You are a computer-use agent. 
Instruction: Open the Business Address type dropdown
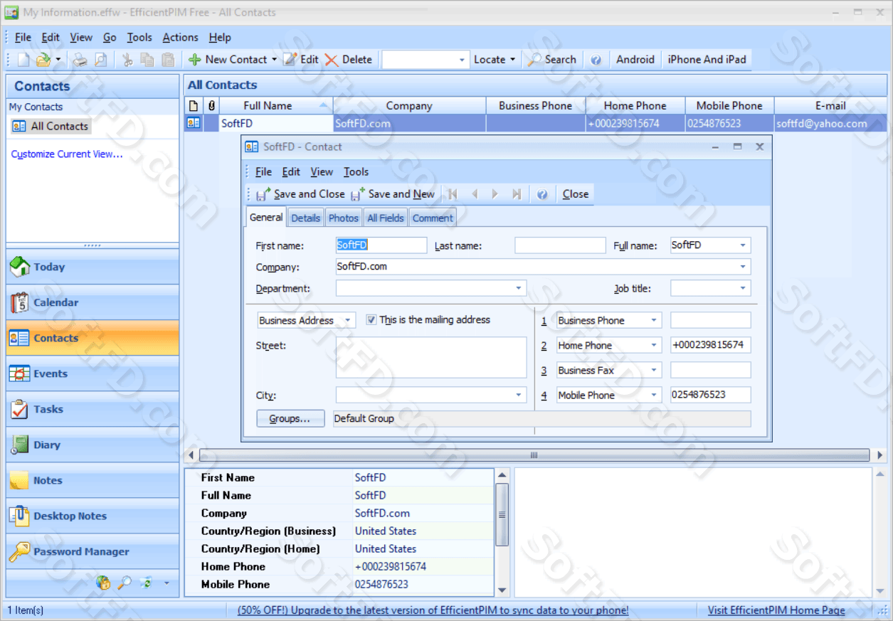(348, 321)
